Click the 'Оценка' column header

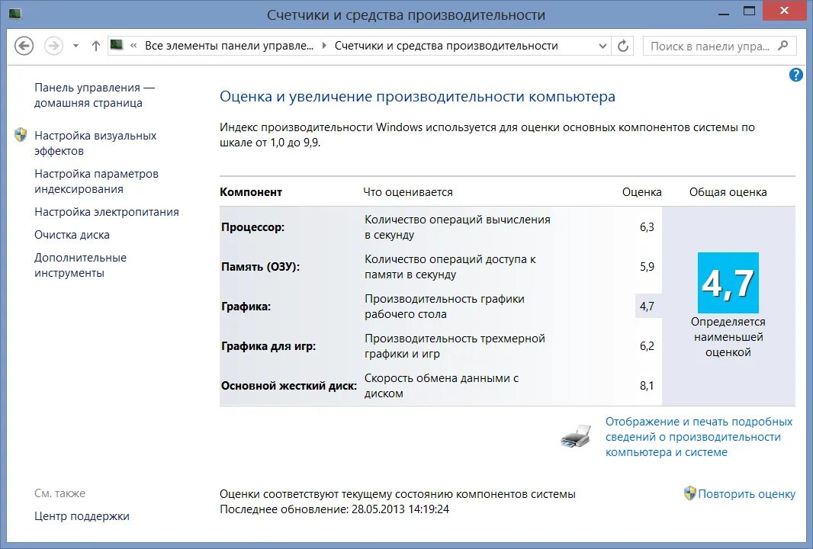642,192
